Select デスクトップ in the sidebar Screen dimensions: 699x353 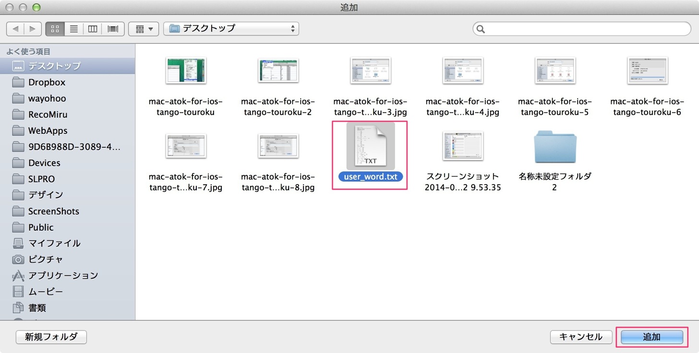click(x=67, y=66)
